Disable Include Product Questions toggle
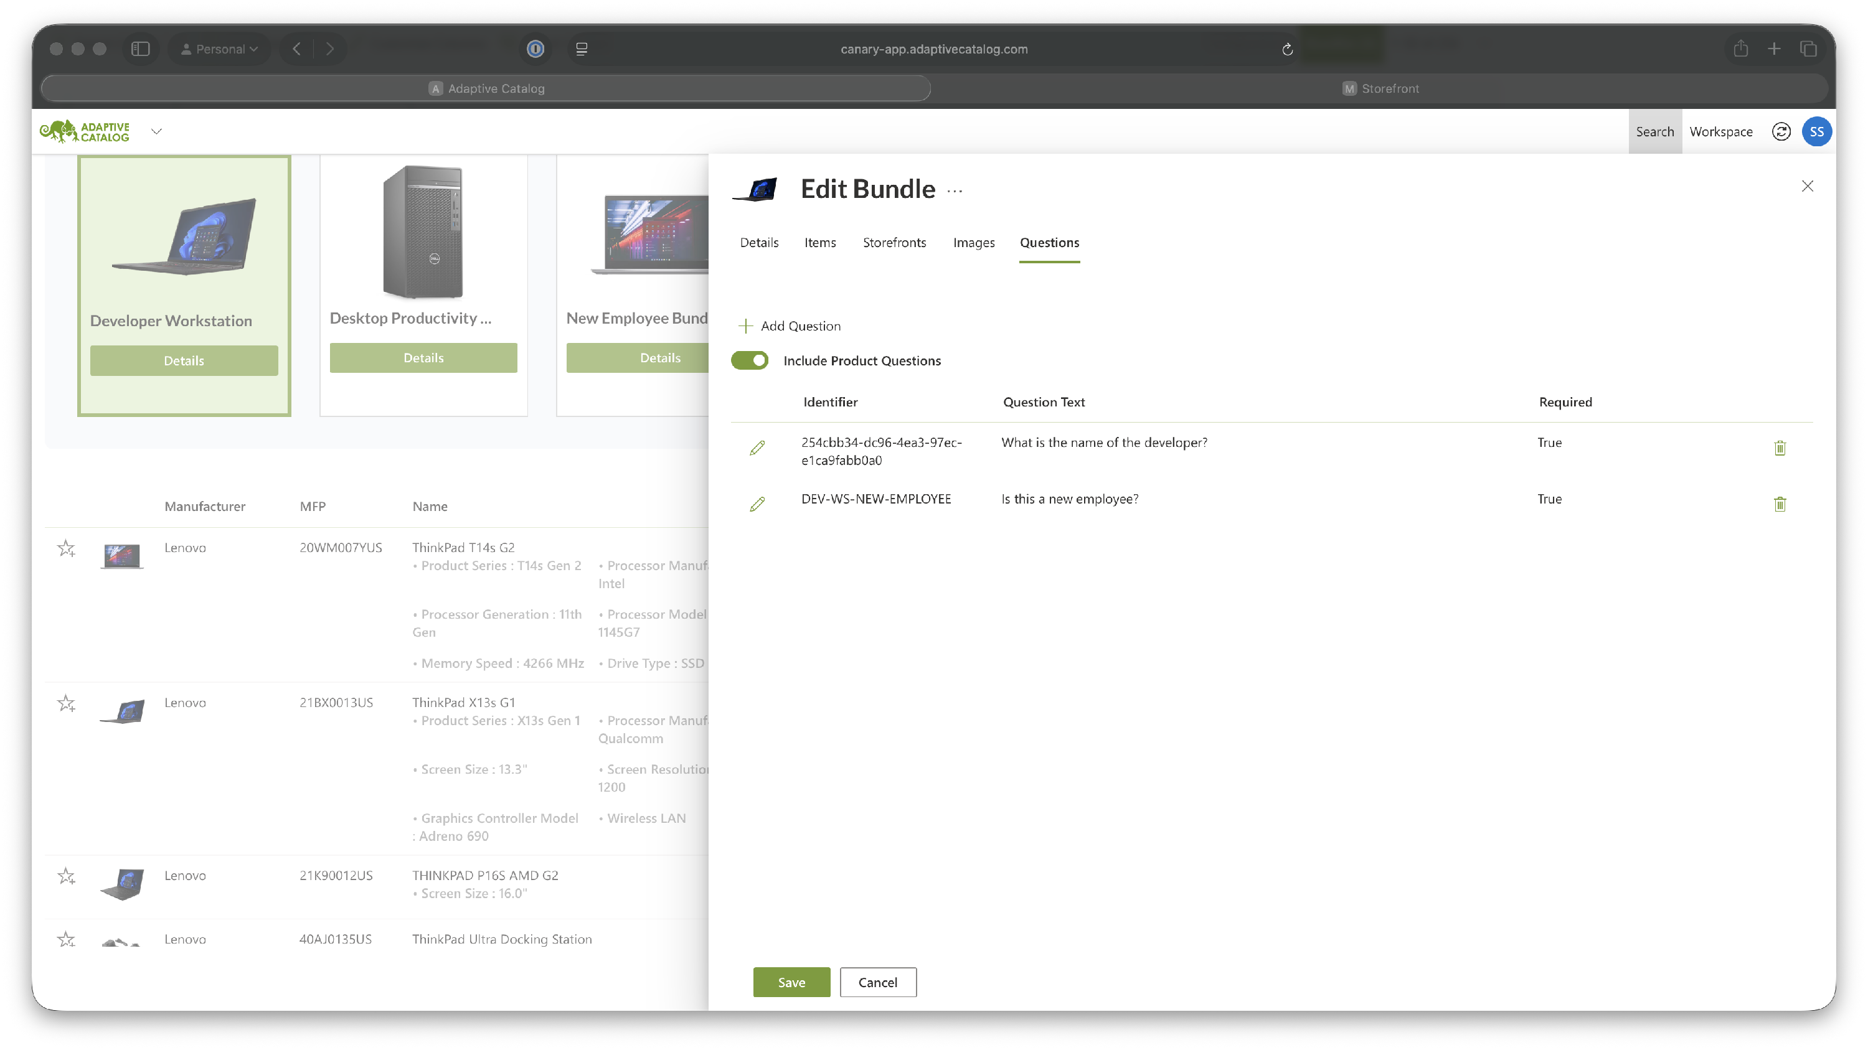 [x=749, y=360]
